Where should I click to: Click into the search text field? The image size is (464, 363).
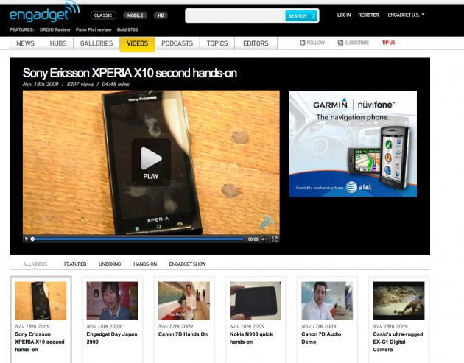[x=235, y=15]
